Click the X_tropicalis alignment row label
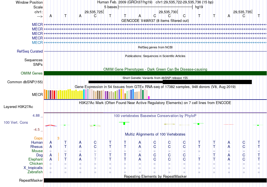This screenshot has width=267, height=187. pyautogui.click(x=33, y=168)
